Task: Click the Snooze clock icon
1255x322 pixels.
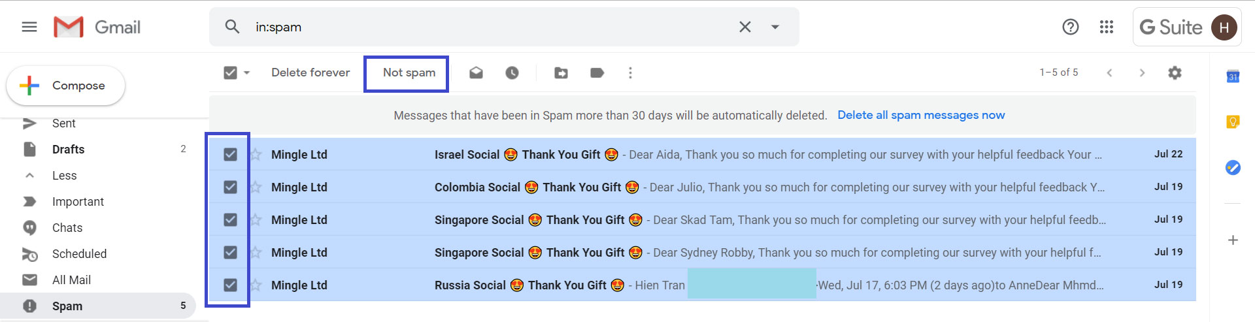Action: (512, 72)
